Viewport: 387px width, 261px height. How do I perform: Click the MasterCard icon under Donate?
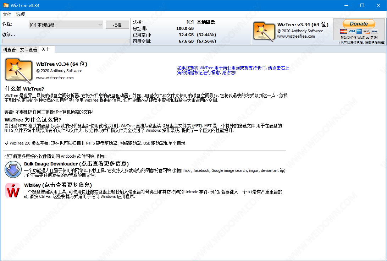[344, 31]
